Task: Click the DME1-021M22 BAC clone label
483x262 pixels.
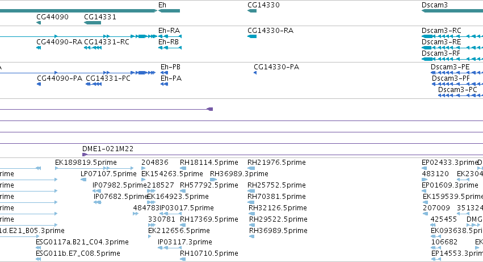Action: tap(108, 149)
